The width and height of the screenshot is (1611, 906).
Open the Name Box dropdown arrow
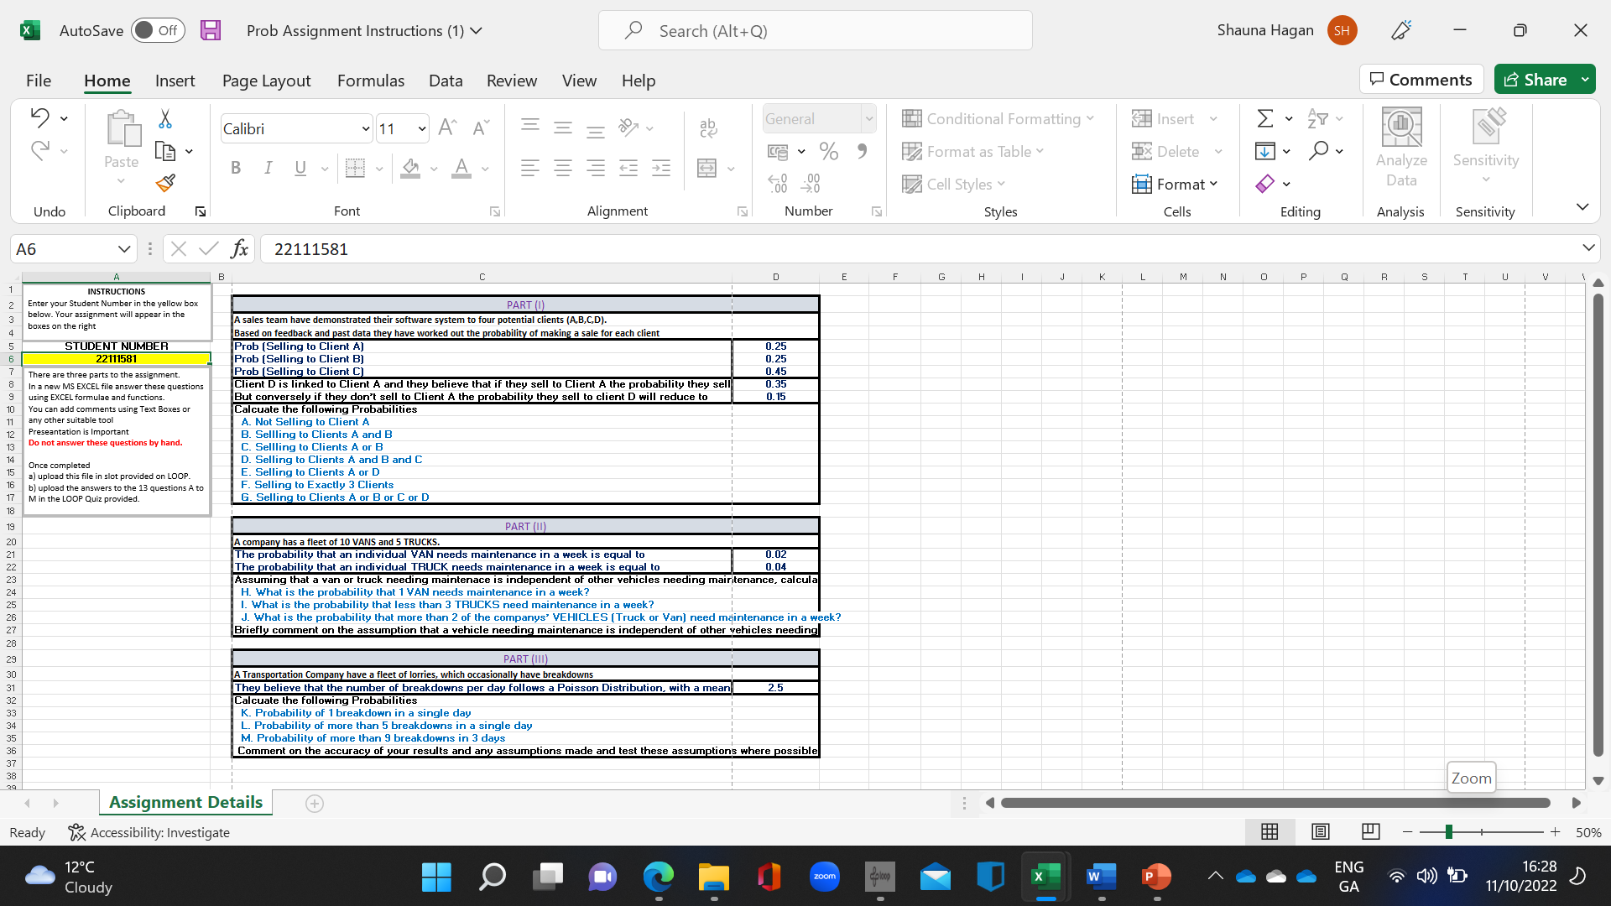tap(123, 249)
